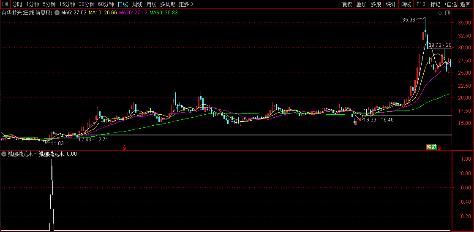The width and height of the screenshot is (474, 232).
Task: Switch to the 周线 weekly tab
Action: 137,4
